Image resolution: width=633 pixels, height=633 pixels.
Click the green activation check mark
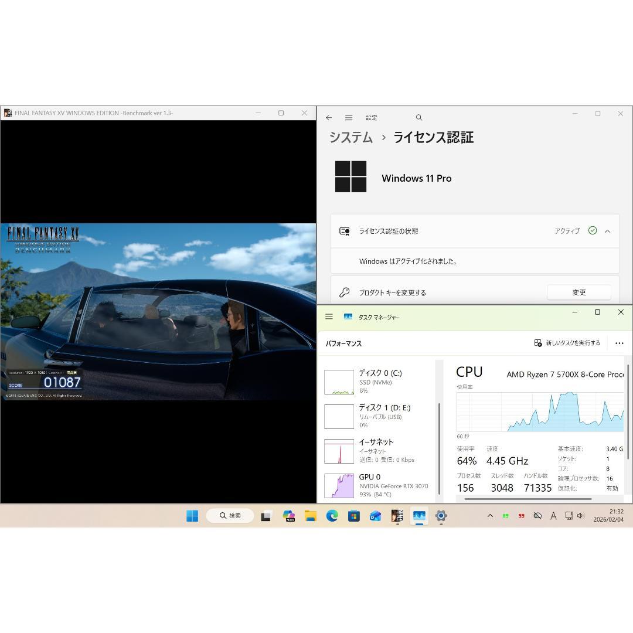tap(592, 230)
